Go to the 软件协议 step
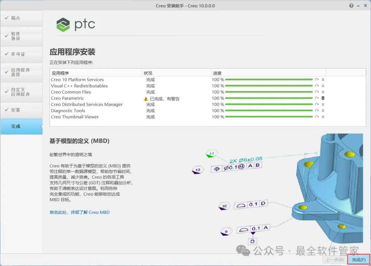Image resolution: width=371 pixels, height=266 pixels. (x=22, y=36)
